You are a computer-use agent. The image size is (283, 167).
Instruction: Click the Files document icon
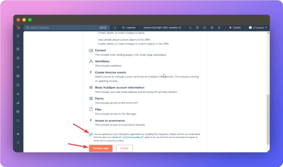click(x=91, y=109)
